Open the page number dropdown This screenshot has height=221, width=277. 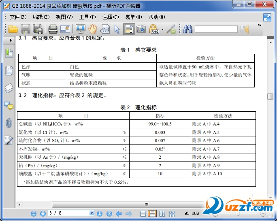(x=92, y=213)
